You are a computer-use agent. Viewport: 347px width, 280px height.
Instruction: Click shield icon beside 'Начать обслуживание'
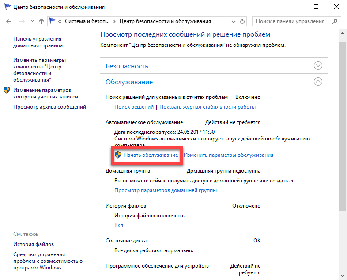[118, 155]
